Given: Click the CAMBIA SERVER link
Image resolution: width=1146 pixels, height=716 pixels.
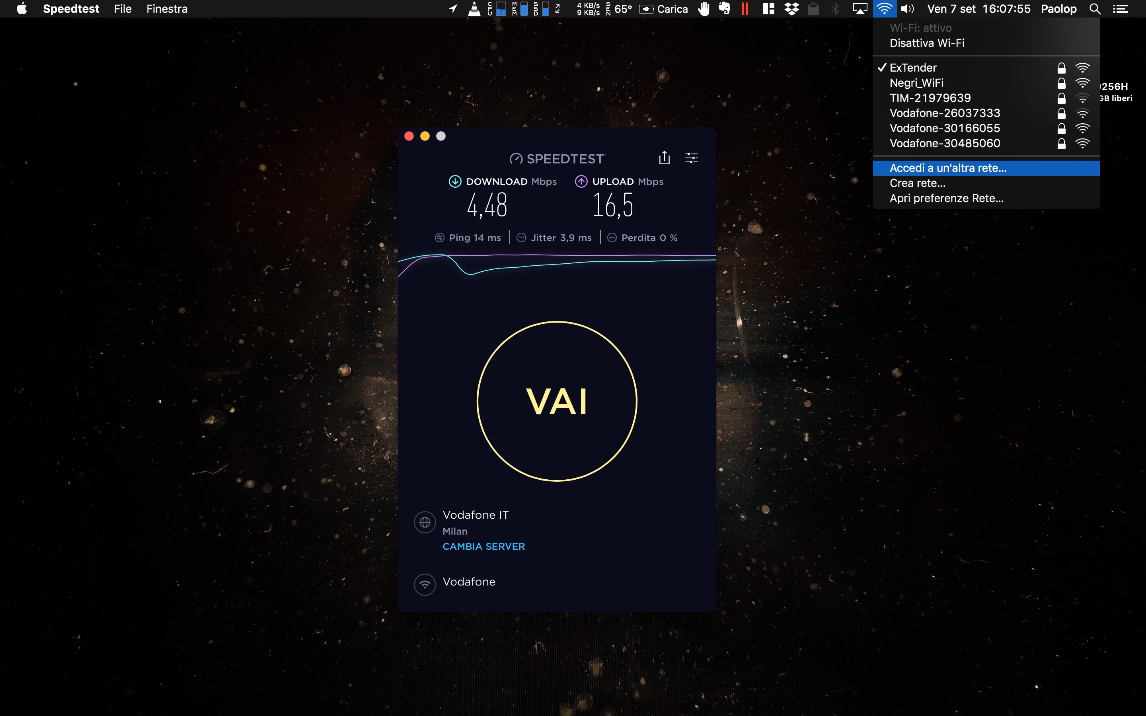Looking at the screenshot, I should pyautogui.click(x=483, y=547).
